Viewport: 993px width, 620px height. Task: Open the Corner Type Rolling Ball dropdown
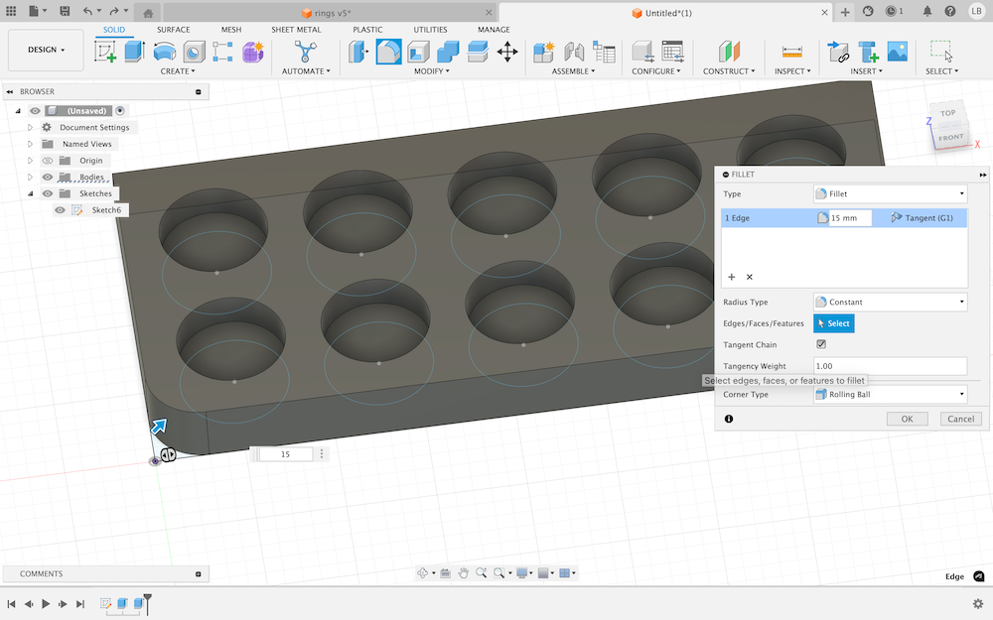pos(890,394)
